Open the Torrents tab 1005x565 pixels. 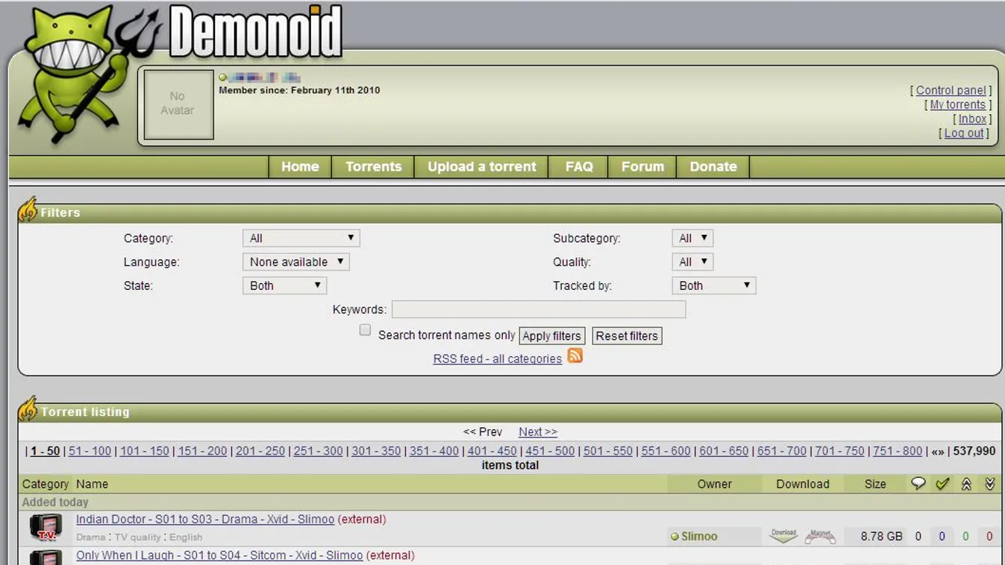coord(373,167)
